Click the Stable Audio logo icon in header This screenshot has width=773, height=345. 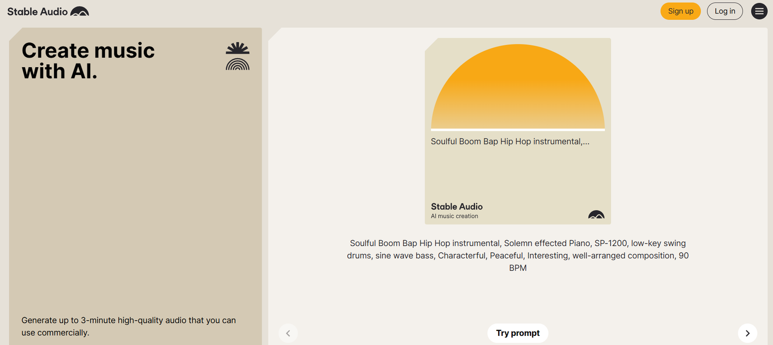[80, 12]
